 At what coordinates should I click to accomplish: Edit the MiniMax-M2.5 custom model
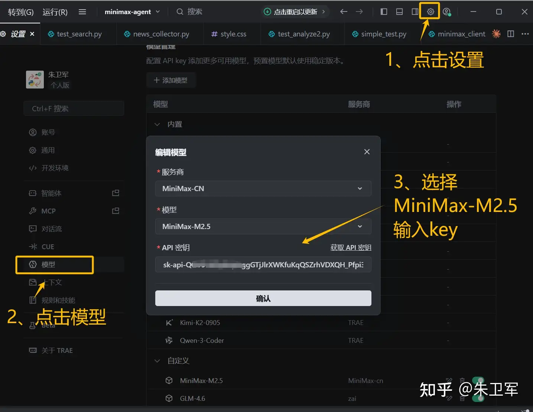449,380
